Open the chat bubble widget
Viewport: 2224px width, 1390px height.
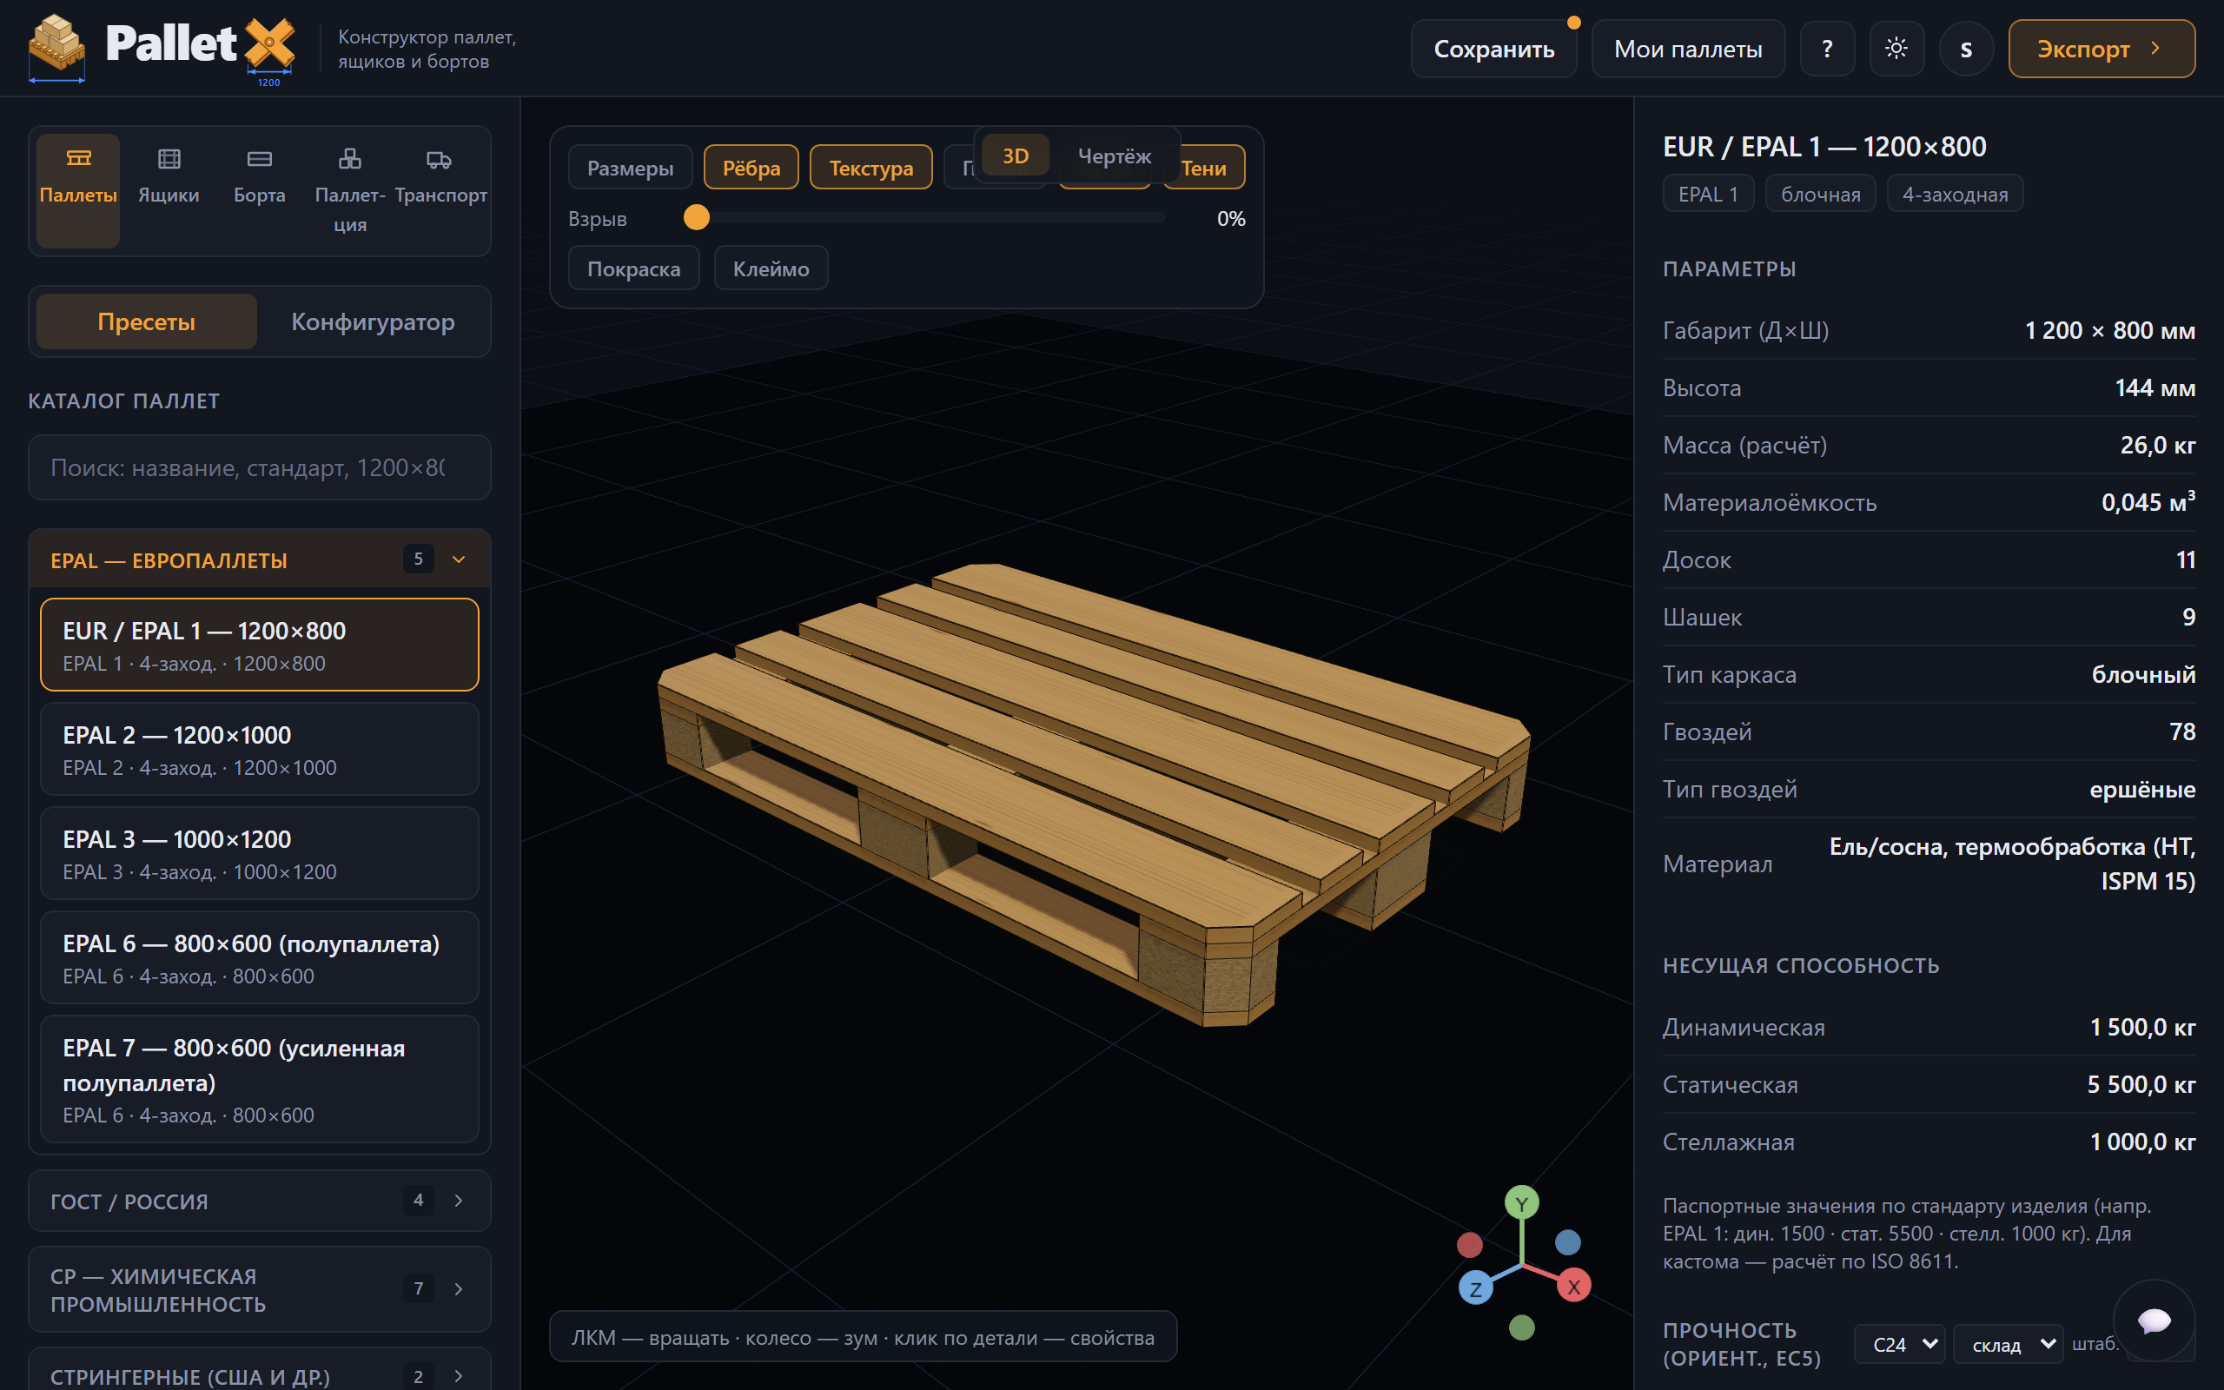click(2154, 1321)
